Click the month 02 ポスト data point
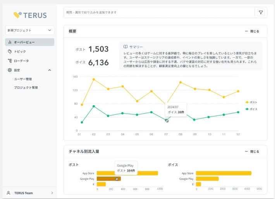The width and height of the screenshot is (275, 199). [94, 80]
